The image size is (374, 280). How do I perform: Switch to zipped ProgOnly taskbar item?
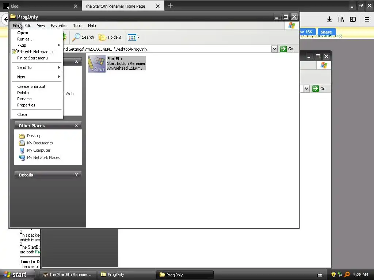pos(126,275)
